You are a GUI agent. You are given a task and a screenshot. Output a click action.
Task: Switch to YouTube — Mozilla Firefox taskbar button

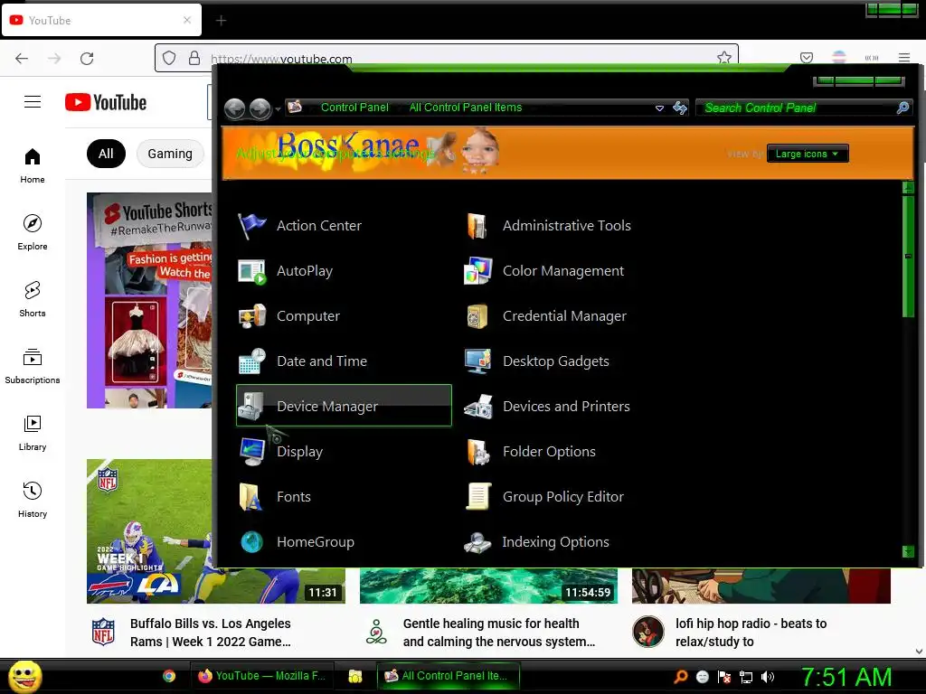tap(262, 676)
